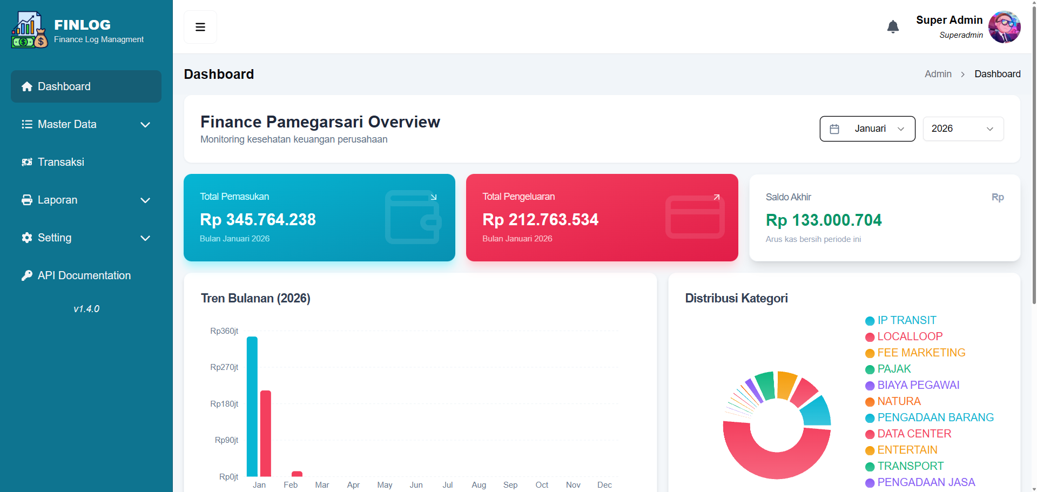Open the notifications bell
Image resolution: width=1037 pixels, height=492 pixels.
[x=893, y=26]
